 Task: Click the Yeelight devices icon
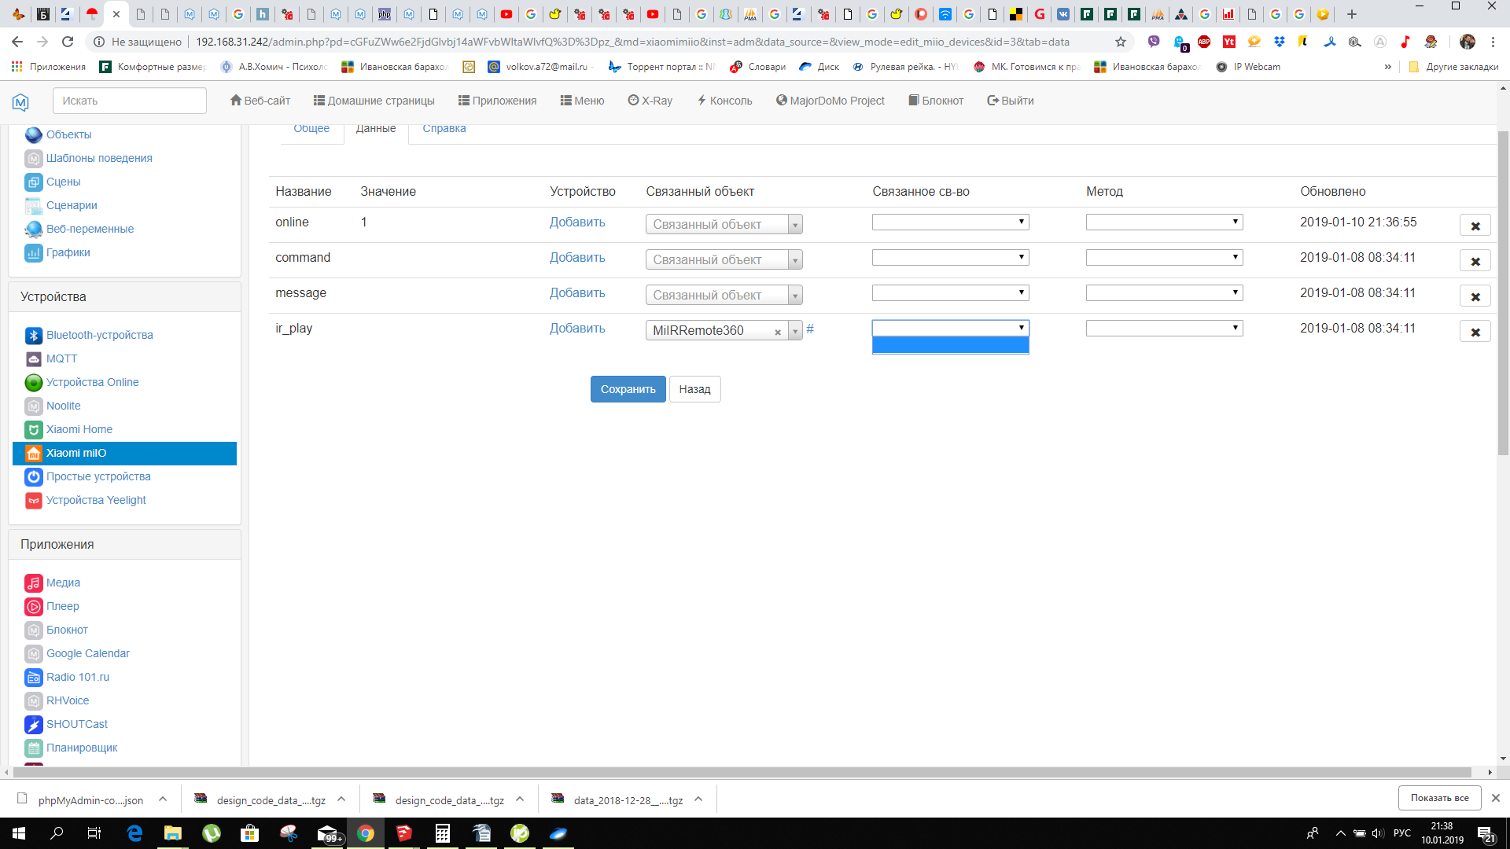coord(33,501)
